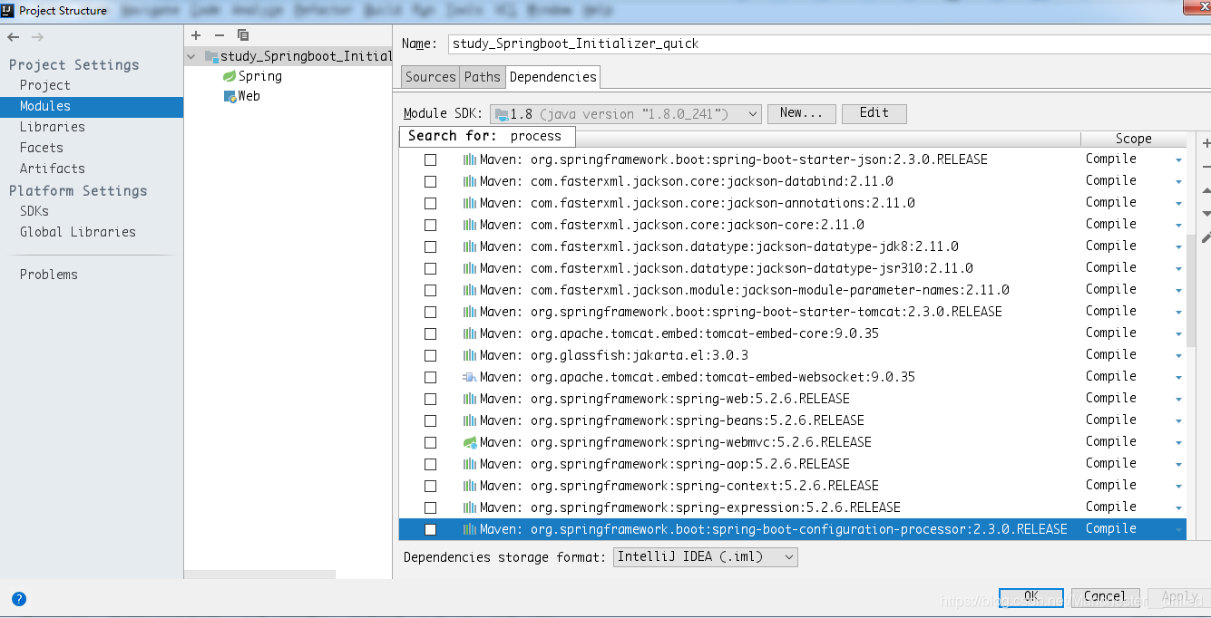Switch to the Sources tab
This screenshot has height=618, width=1211.
click(431, 77)
